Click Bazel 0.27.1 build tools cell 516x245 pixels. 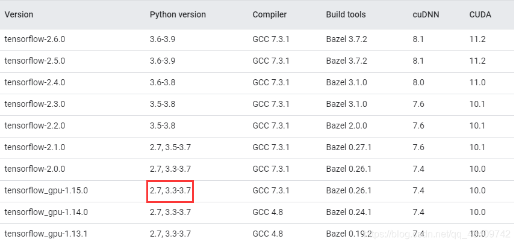point(349,147)
